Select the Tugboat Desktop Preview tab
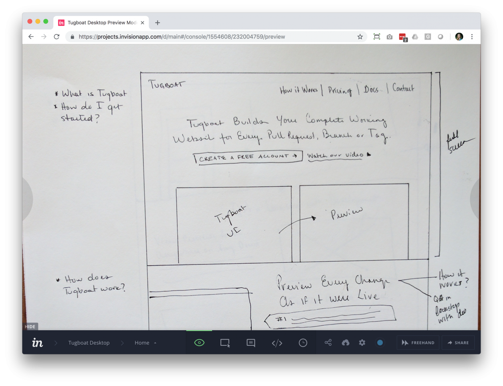The height and width of the screenshot is (386, 503). click(101, 22)
